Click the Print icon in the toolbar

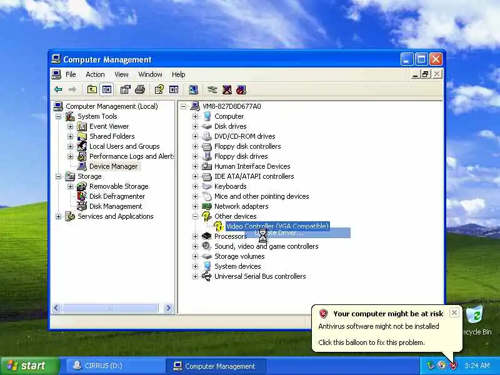pyautogui.click(x=140, y=89)
